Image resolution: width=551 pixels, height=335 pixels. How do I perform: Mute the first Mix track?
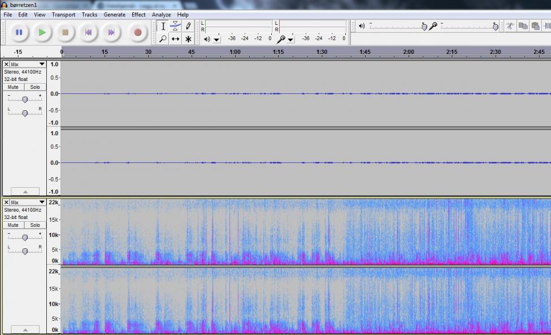13,87
